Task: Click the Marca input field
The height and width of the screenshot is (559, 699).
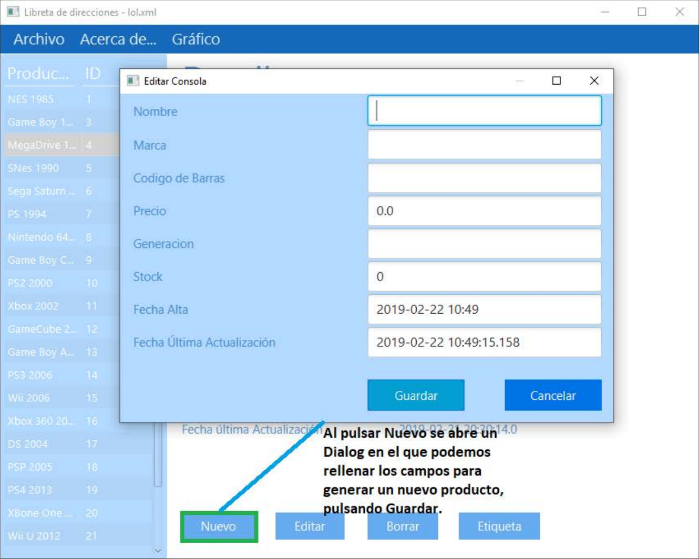Action: click(484, 144)
